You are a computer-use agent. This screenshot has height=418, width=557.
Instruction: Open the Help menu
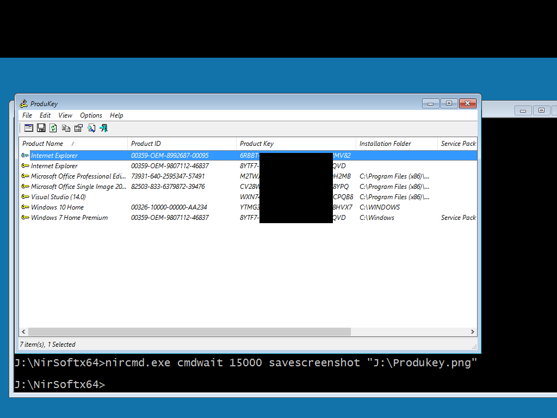point(116,115)
